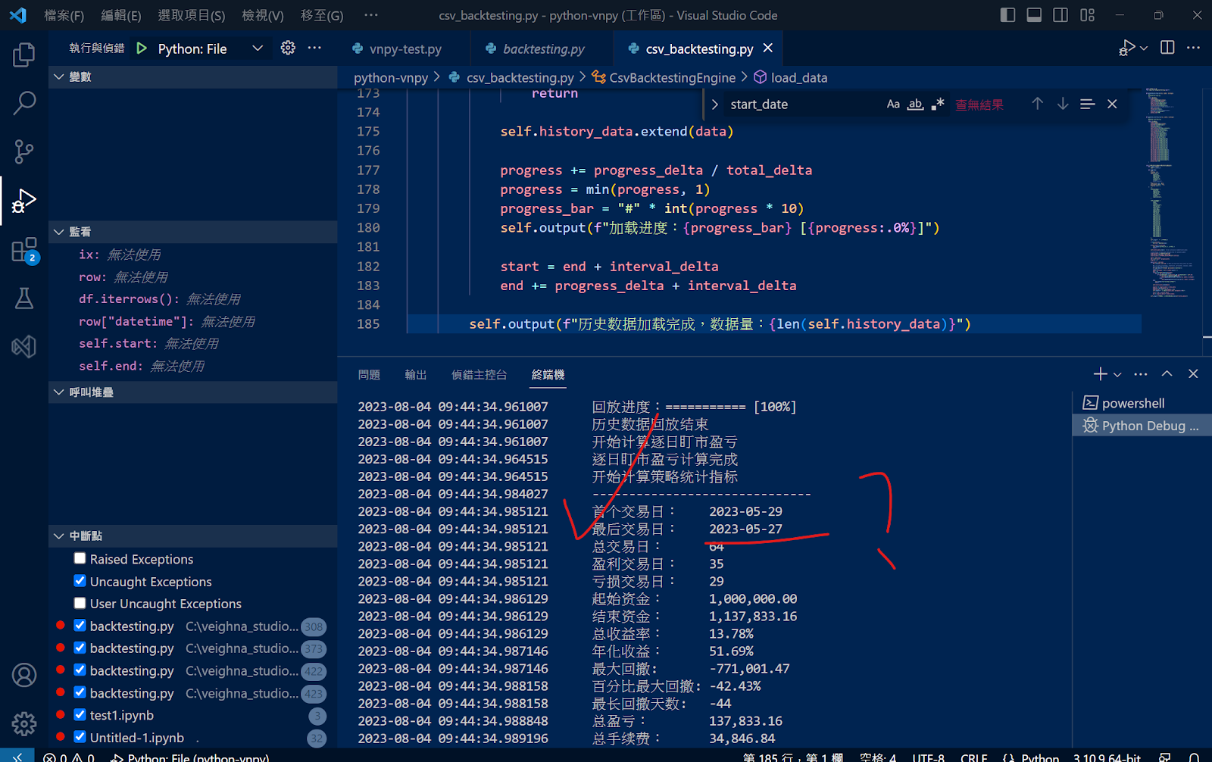Open the Testing flask view
The image size is (1212, 762).
(x=24, y=298)
